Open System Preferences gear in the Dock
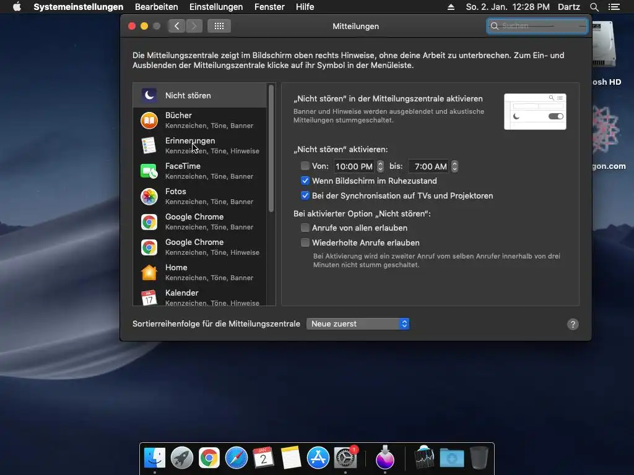 click(x=345, y=458)
